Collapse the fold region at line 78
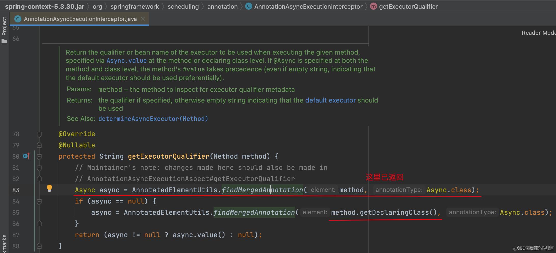This screenshot has width=556, height=253. pyautogui.click(x=39, y=134)
